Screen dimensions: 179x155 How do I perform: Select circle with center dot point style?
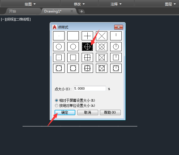click(59, 47)
